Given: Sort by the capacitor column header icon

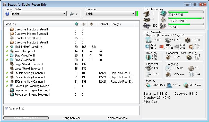Looking at the screenshot, I should tap(91, 24).
